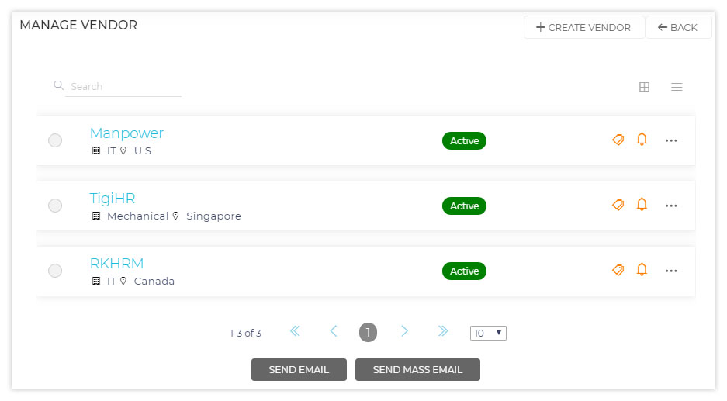Open the page size dropdown showing 10
Image resolution: width=727 pixels, height=401 pixels.
pos(488,333)
